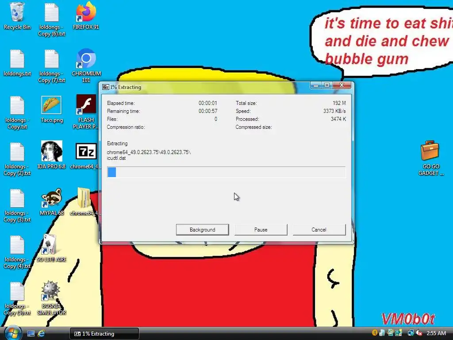
Task: Click the 2:55 AM clock
Action: [436, 333]
